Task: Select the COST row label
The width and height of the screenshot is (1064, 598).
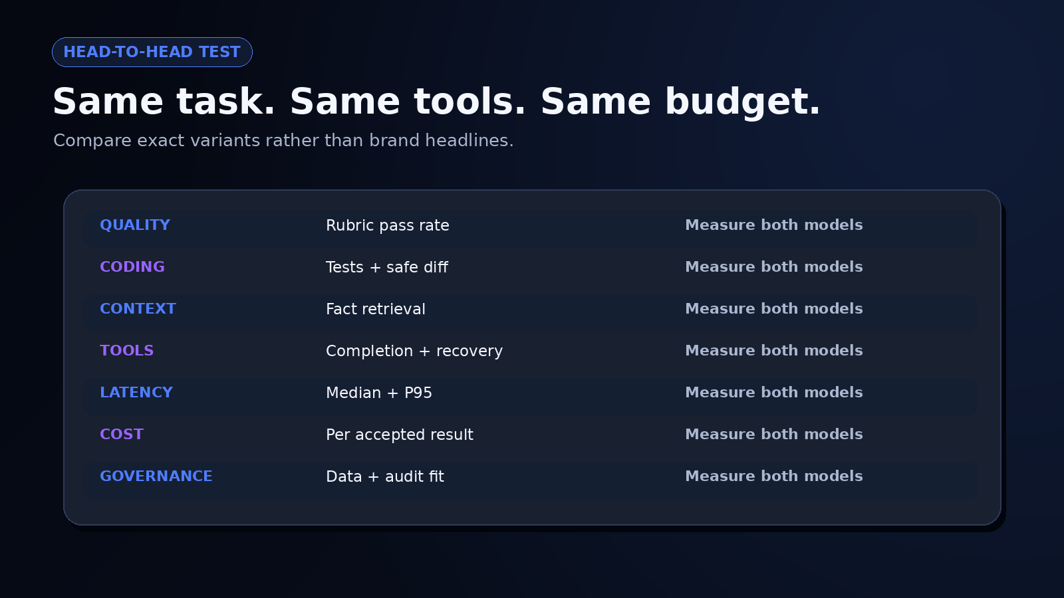Action: (122, 435)
